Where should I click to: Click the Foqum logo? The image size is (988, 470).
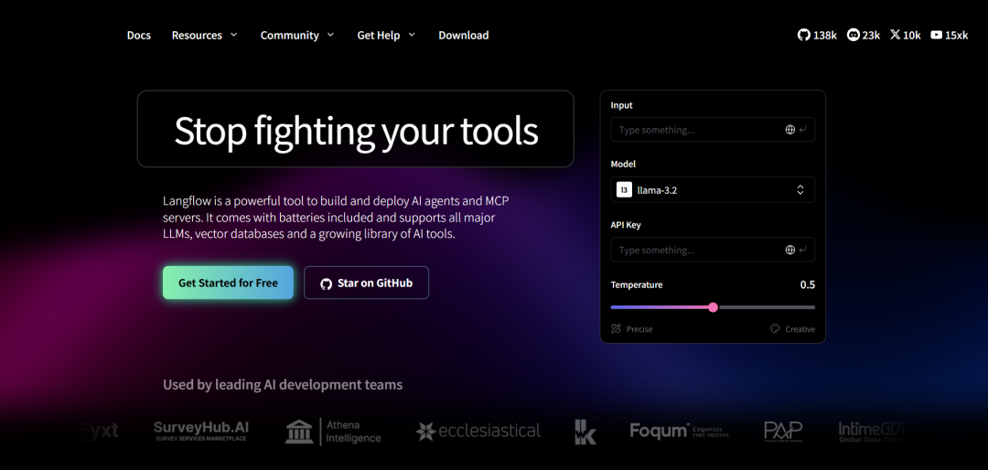pos(680,431)
